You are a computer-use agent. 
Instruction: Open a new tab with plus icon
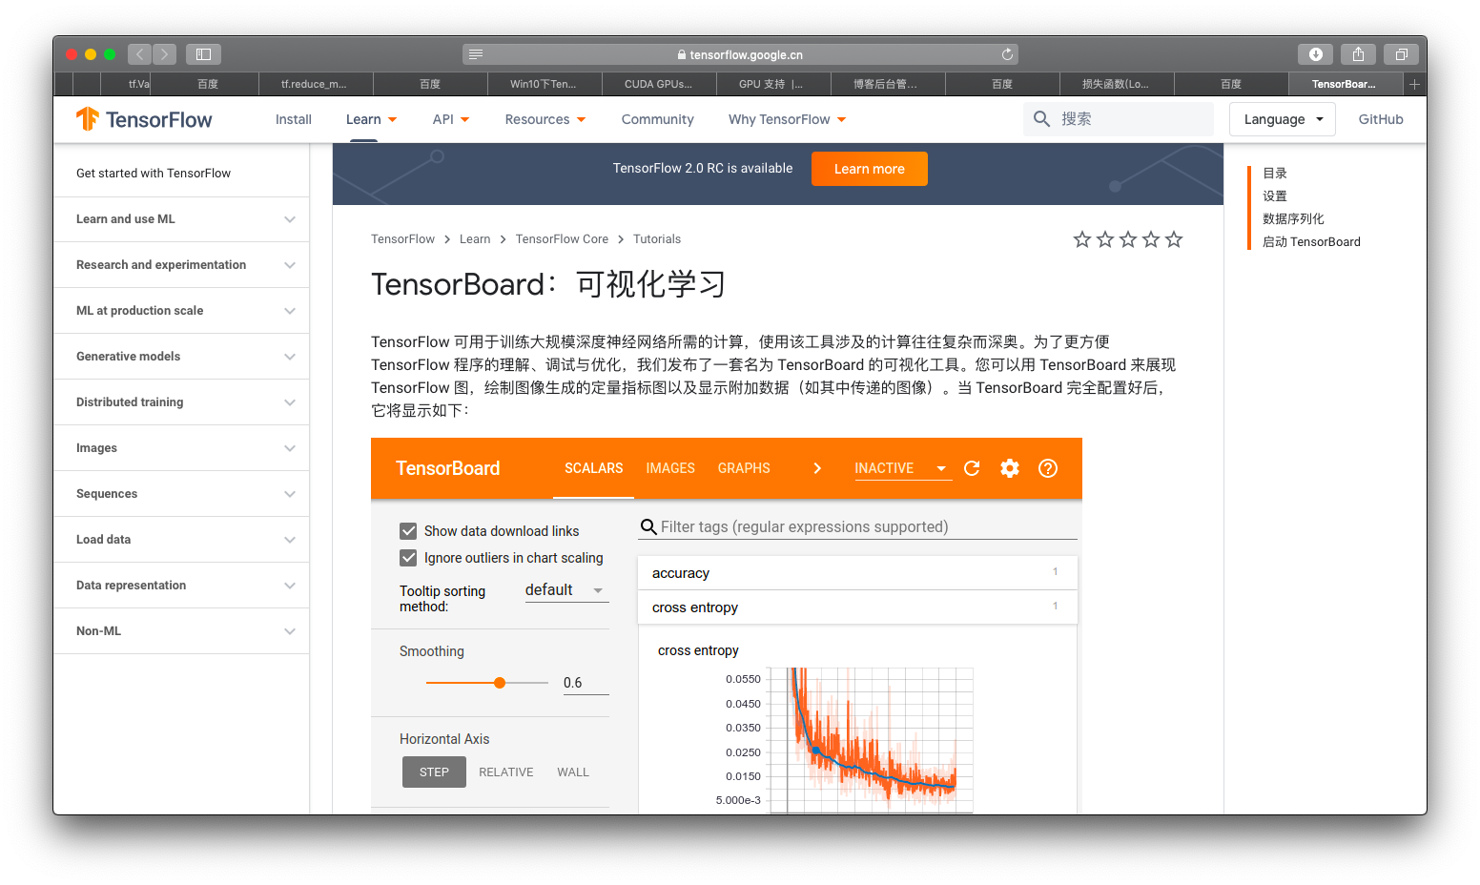coord(1415,84)
